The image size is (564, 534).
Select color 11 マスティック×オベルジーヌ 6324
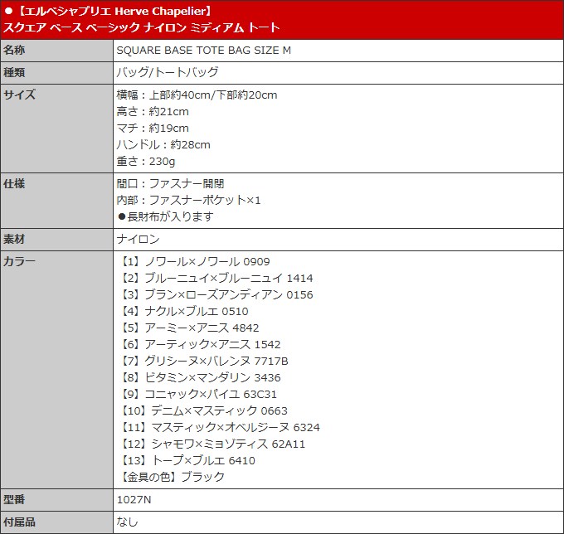tap(220, 427)
